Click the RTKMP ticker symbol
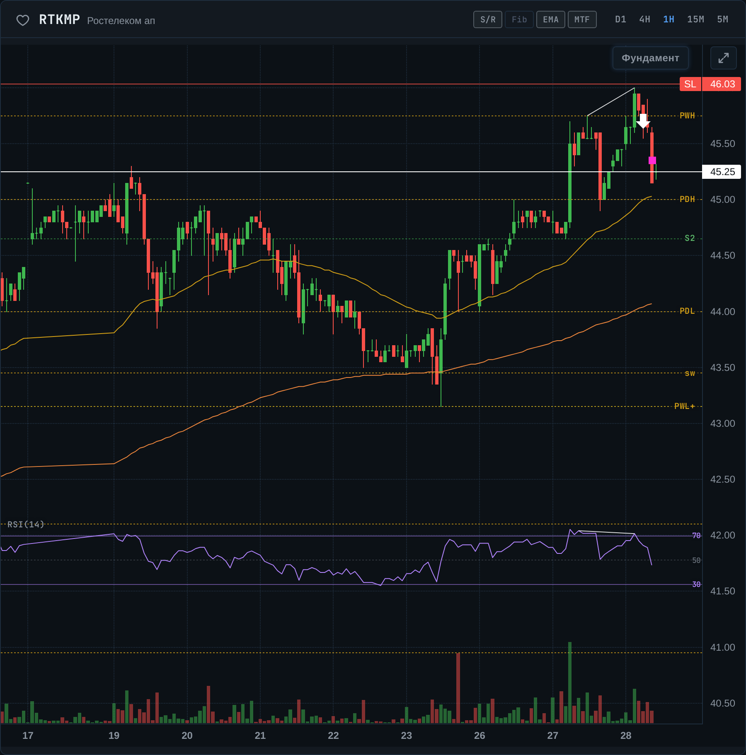This screenshot has height=755, width=746. (59, 20)
